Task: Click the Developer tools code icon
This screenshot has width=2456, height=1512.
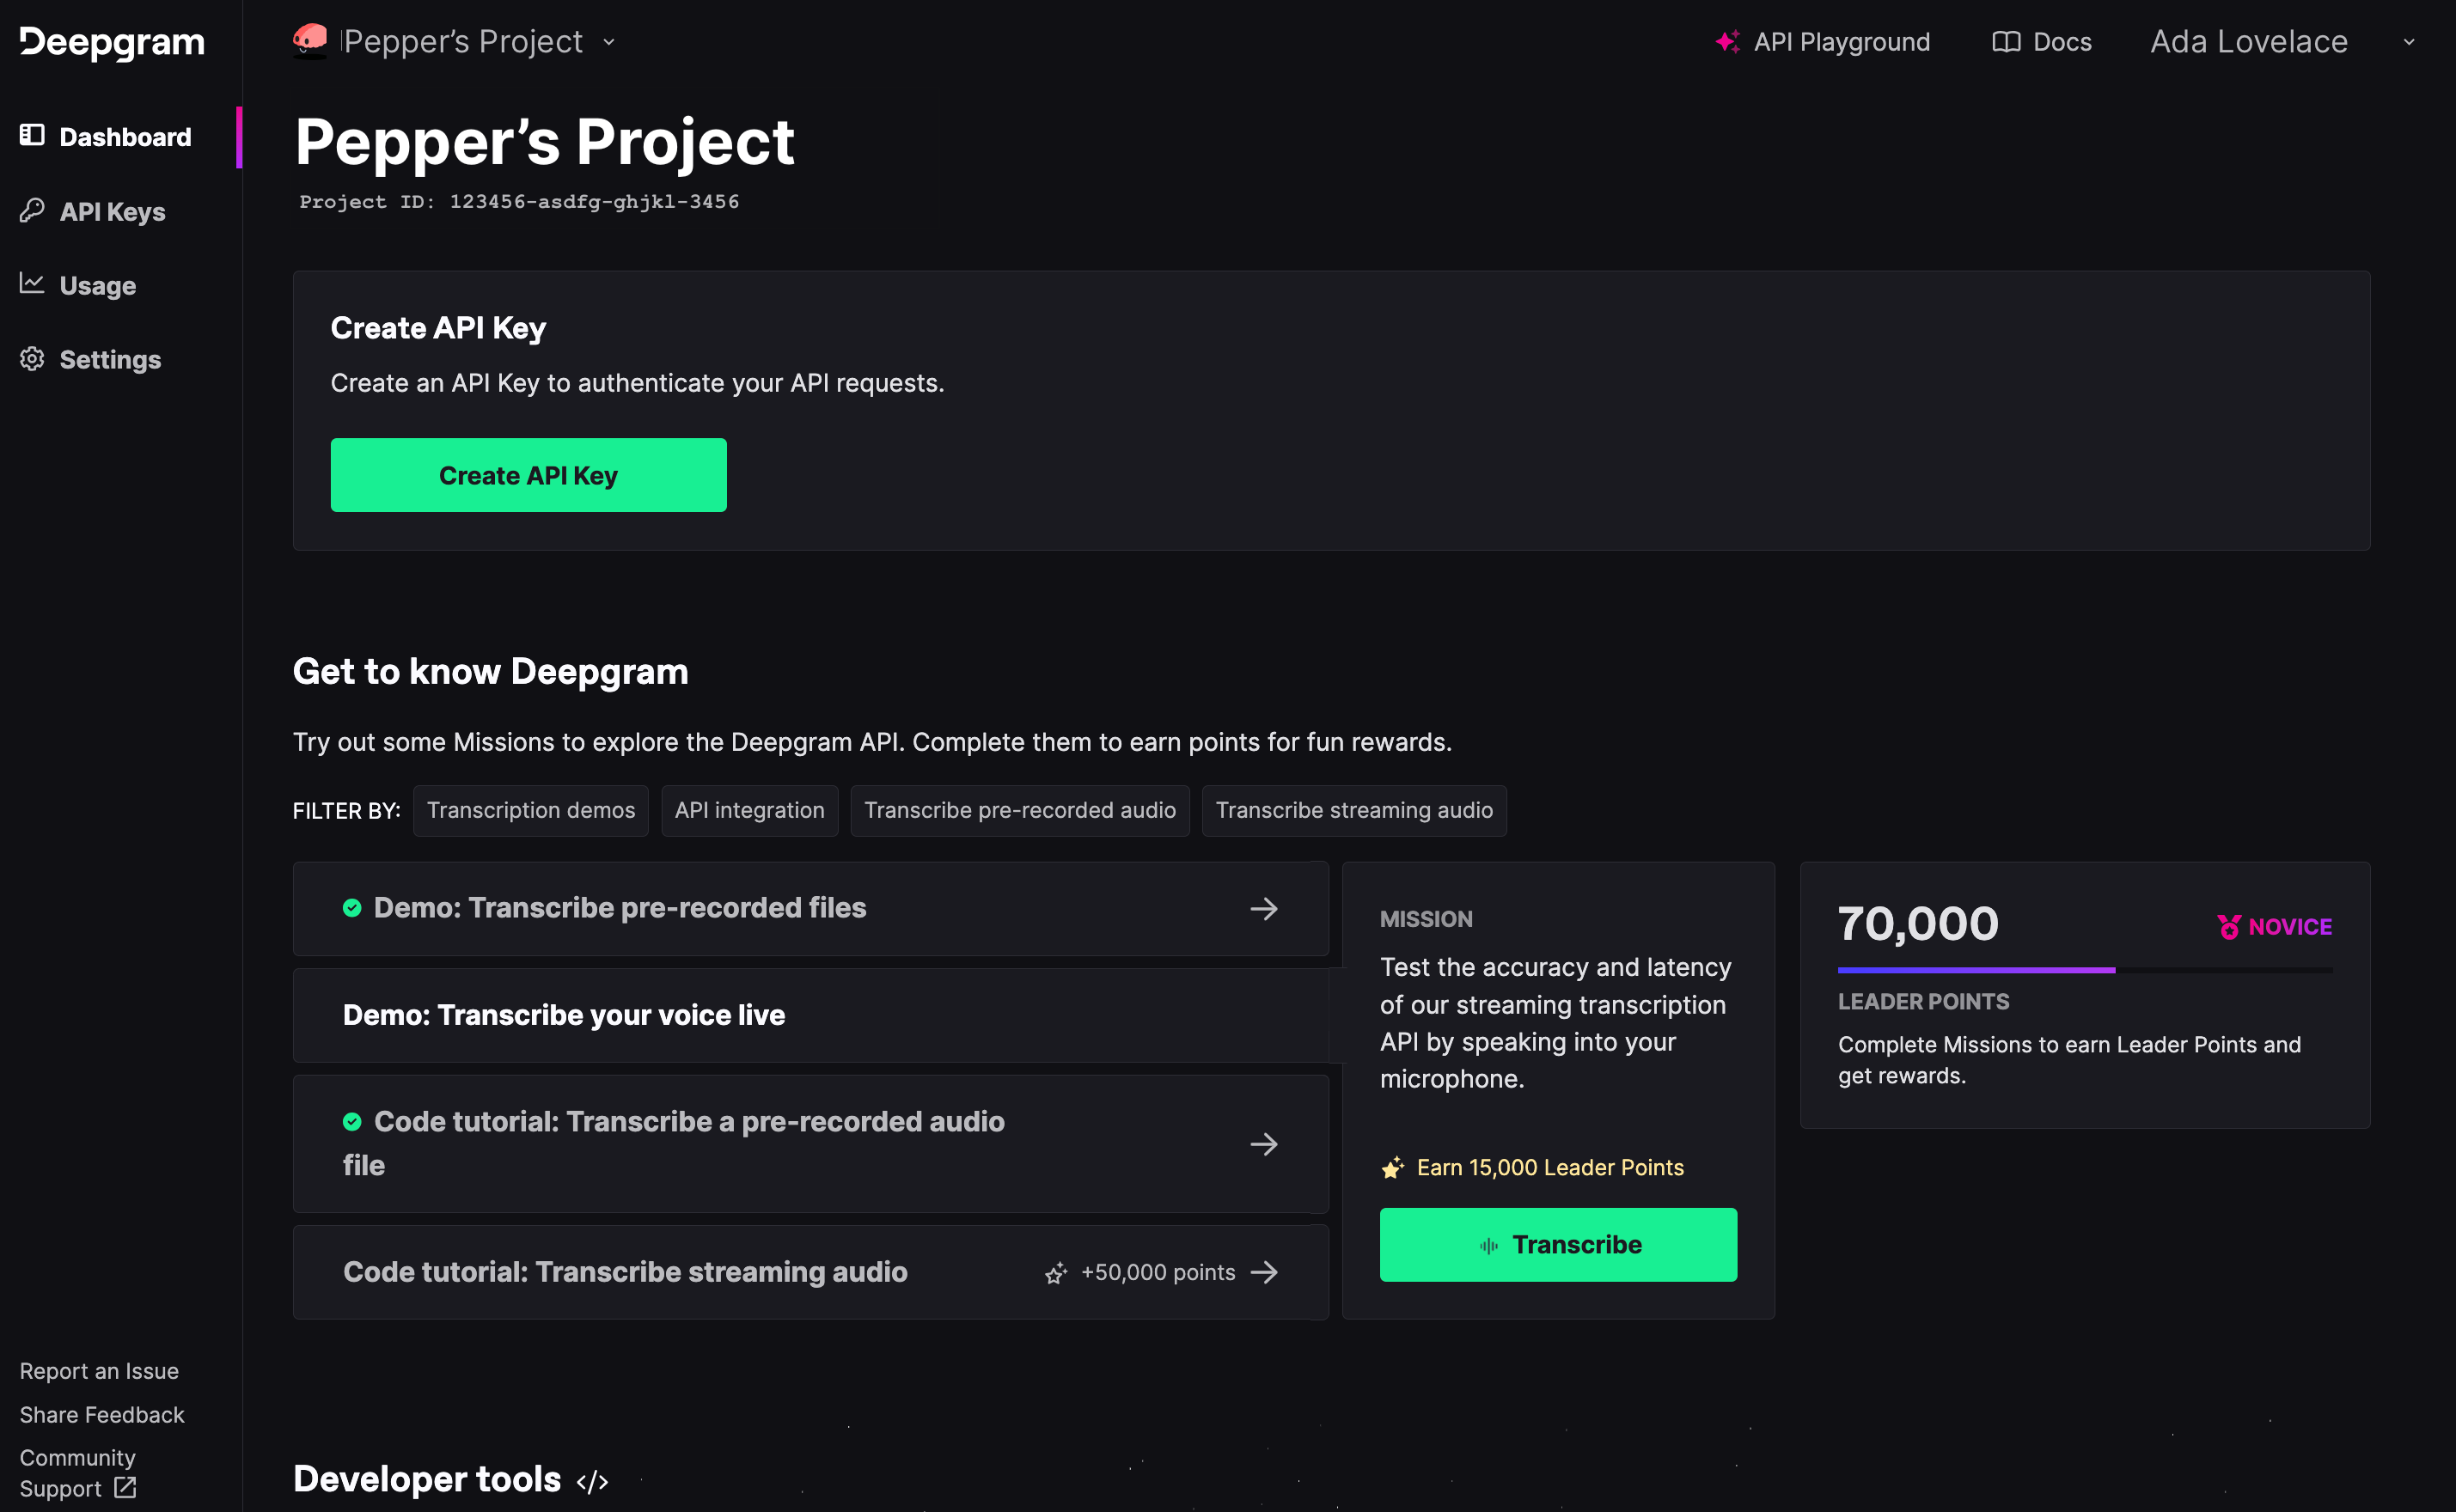Action: [x=592, y=1481]
